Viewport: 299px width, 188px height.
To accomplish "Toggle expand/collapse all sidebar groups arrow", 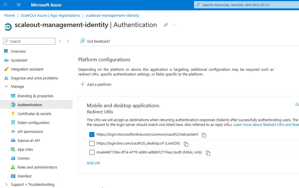I will click(60, 41).
